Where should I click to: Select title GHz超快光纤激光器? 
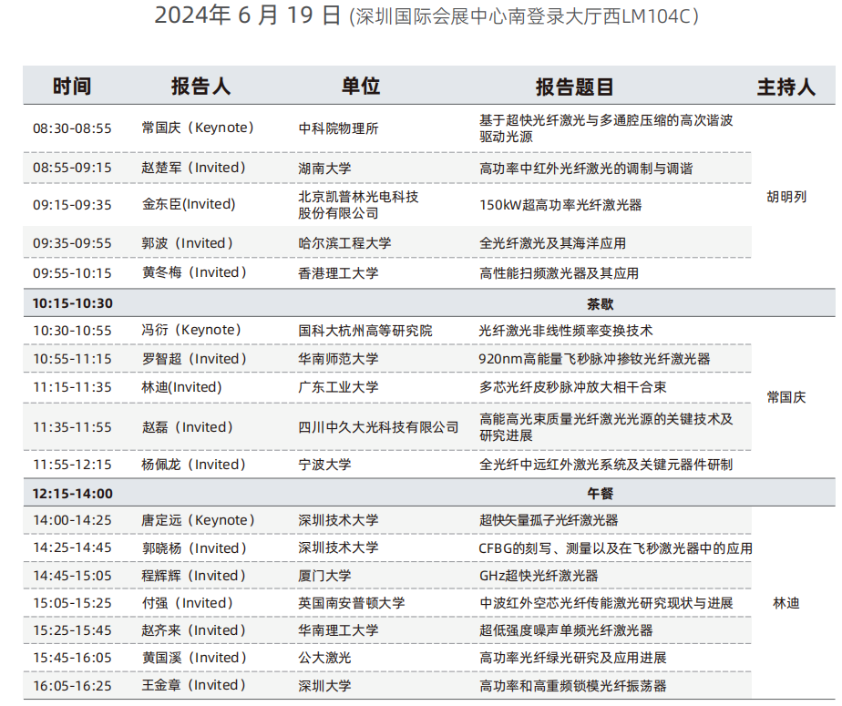(x=539, y=576)
